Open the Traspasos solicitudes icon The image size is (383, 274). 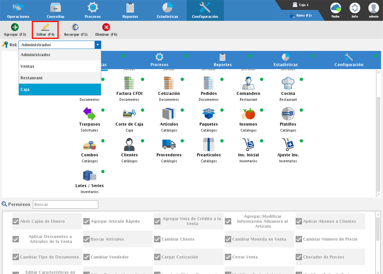point(90,114)
